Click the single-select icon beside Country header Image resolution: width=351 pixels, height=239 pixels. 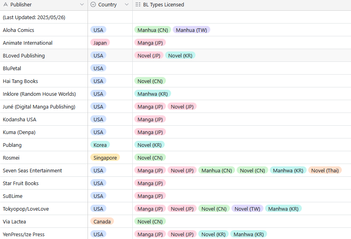point(93,5)
